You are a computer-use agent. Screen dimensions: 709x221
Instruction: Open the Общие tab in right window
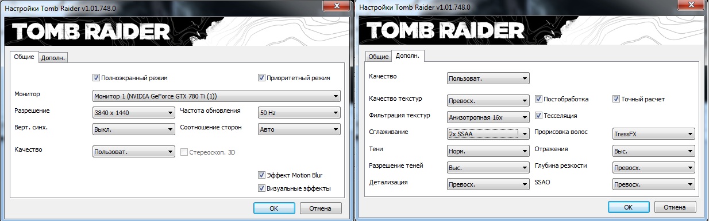point(378,57)
